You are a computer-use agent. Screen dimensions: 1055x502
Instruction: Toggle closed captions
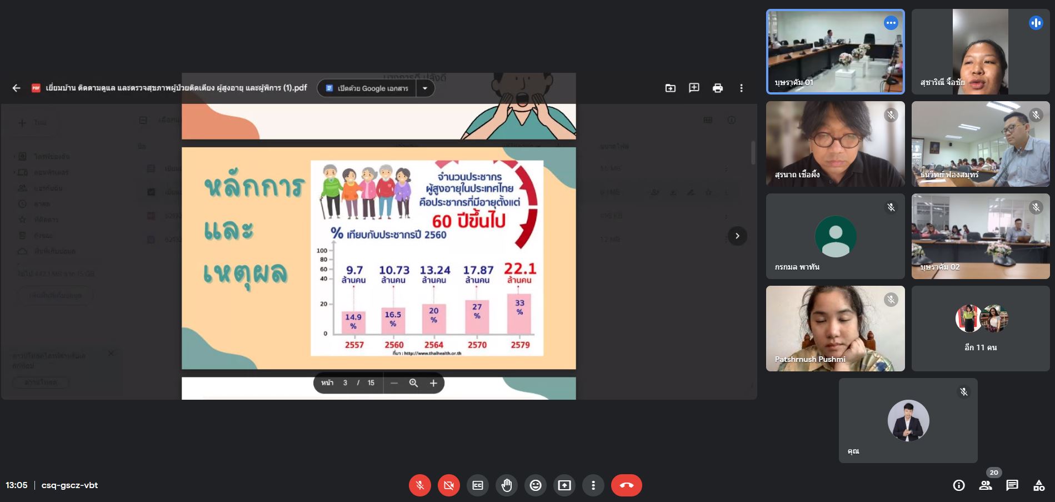point(478,485)
